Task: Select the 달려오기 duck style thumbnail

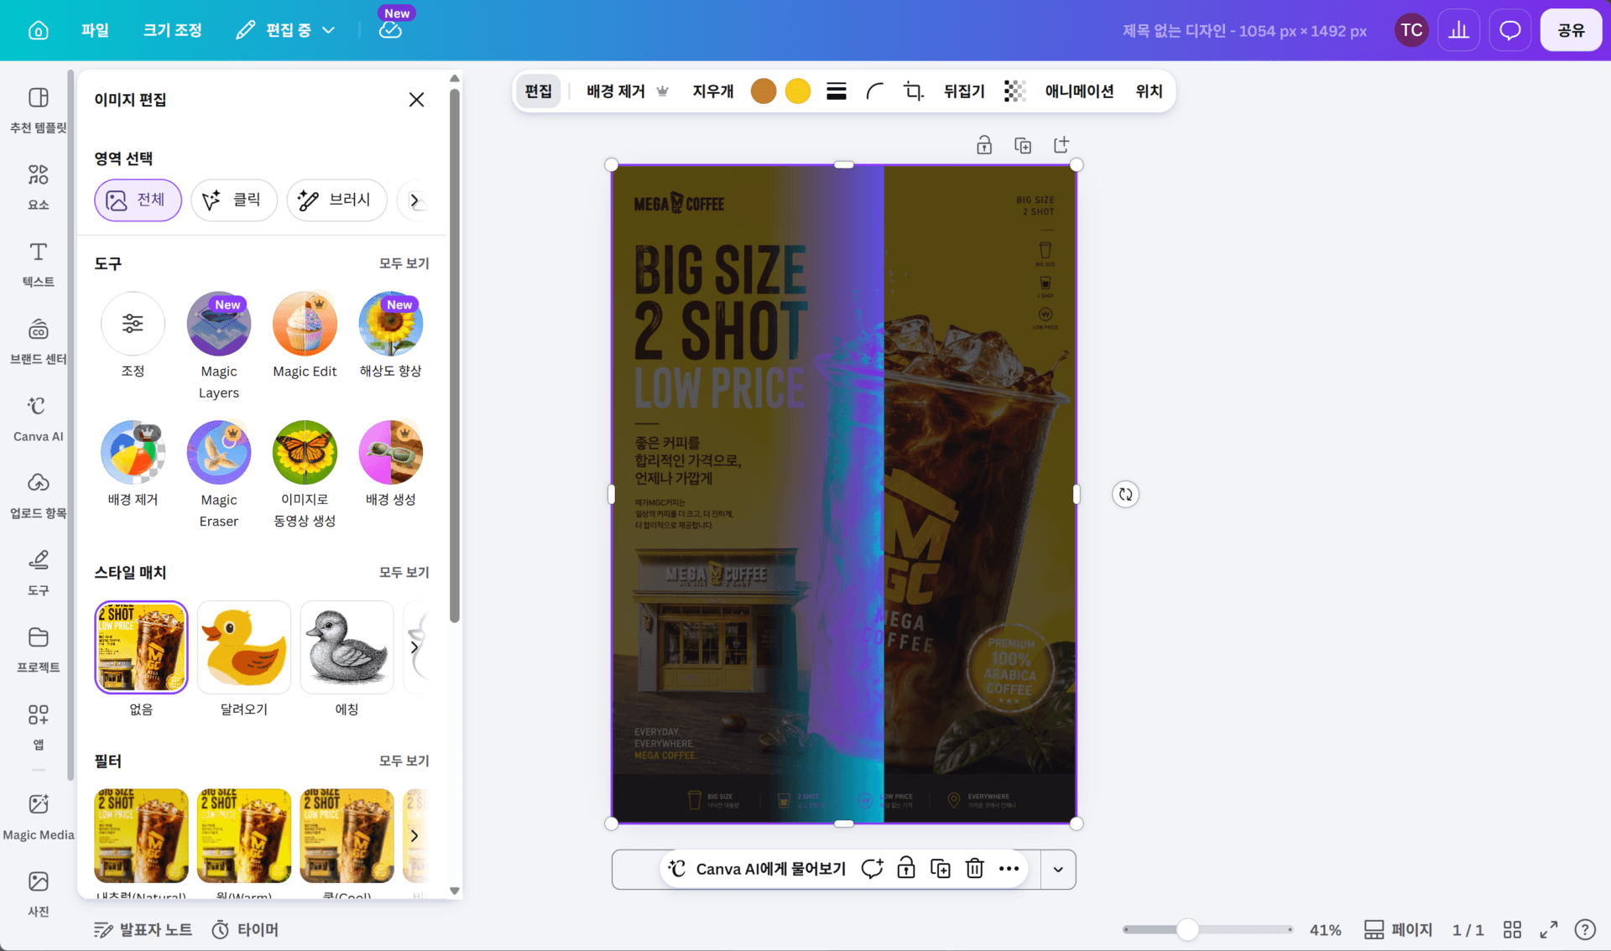Action: [x=244, y=647]
